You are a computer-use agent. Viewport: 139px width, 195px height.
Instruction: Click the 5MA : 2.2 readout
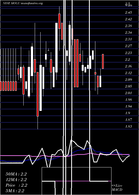coord(15,191)
